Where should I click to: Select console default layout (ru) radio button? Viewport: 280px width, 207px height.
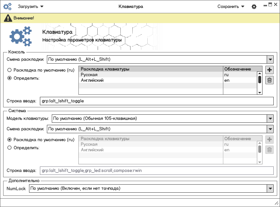[x=9, y=70]
